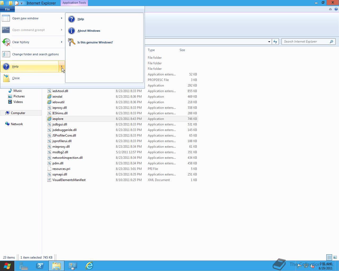Minimize the ribbon with the chevron
The width and height of the screenshot is (339, 271).
point(330,9)
